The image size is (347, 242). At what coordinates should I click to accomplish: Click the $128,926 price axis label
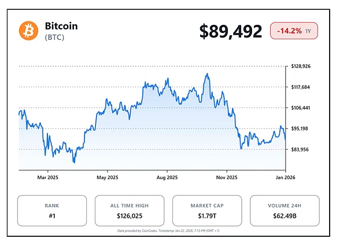tap(302, 66)
